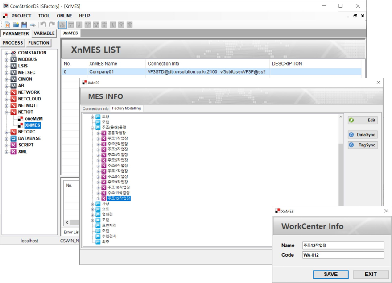Click the Code input field
Viewport: 392px width, 283px height.
pyautogui.click(x=342, y=255)
